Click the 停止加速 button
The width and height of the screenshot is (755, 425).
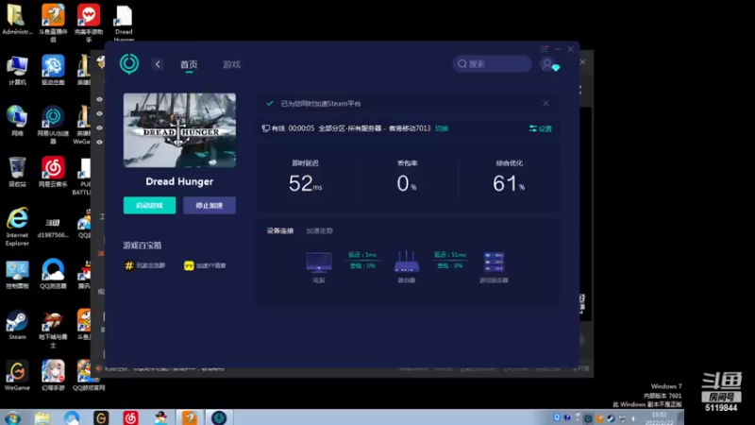[210, 205]
